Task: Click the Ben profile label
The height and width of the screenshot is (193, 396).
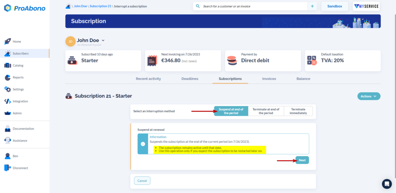Action: pyautogui.click(x=15, y=156)
